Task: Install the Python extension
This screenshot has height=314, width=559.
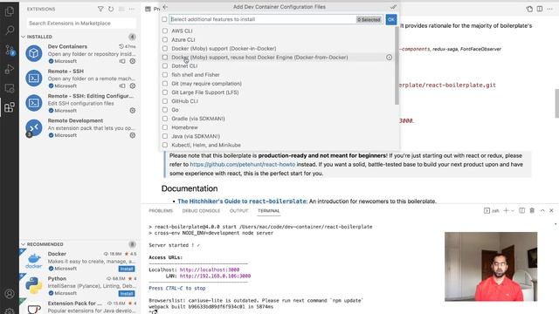Action: click(x=127, y=293)
